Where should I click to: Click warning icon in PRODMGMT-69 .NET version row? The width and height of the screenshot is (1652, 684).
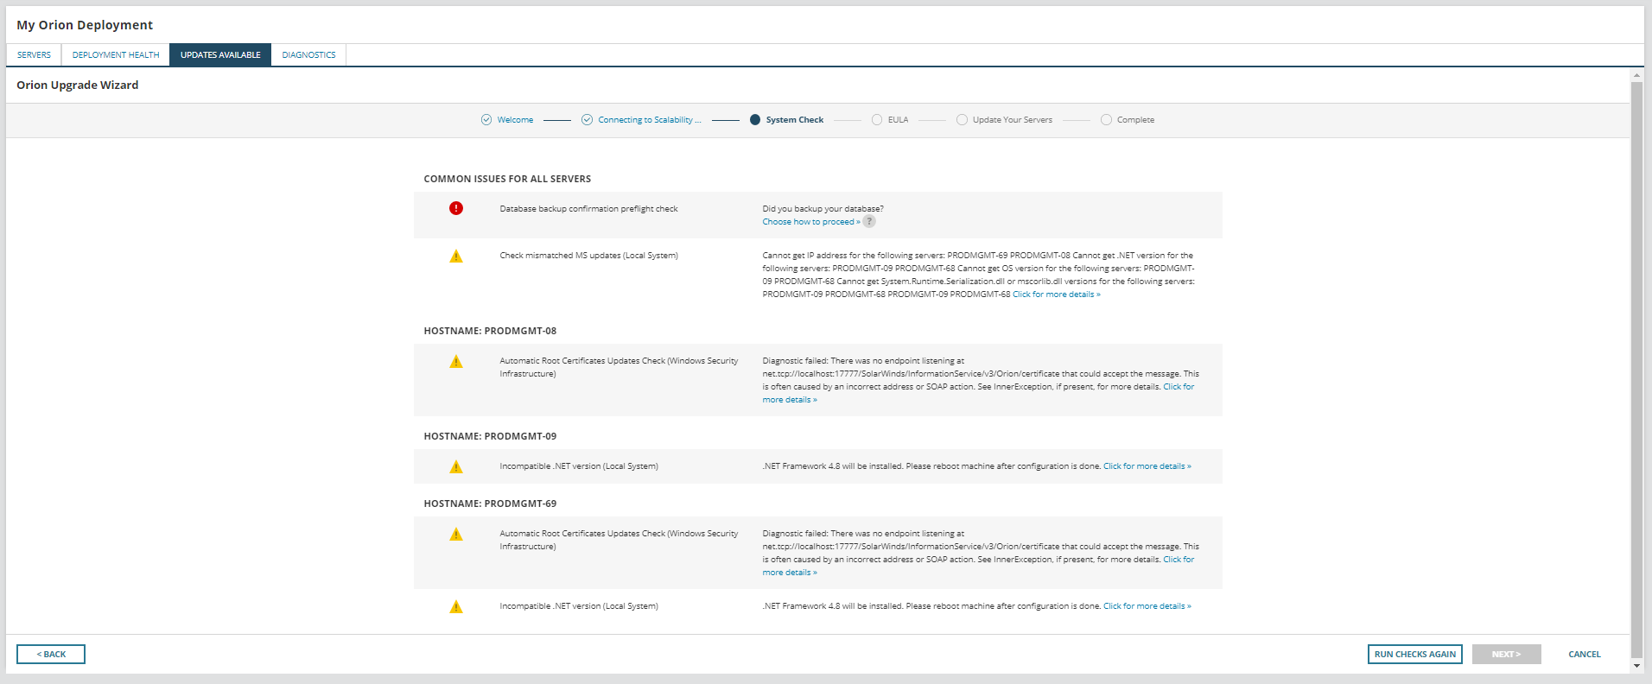click(x=456, y=606)
